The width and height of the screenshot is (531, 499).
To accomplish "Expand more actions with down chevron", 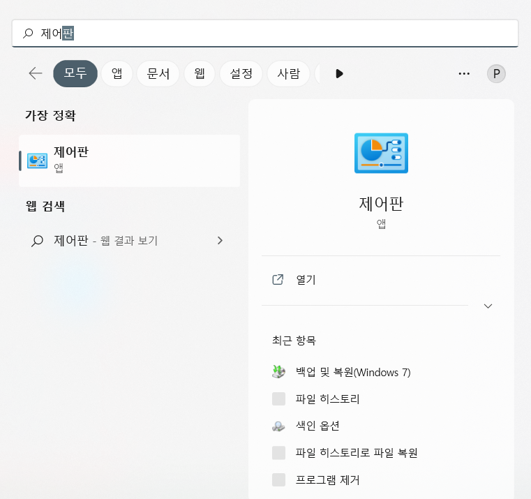I will 488,306.
